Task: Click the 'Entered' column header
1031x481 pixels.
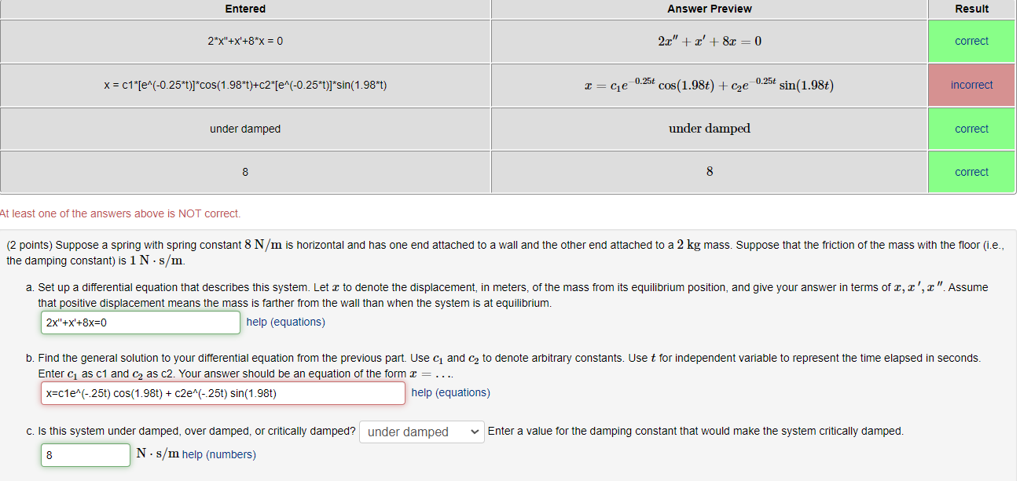Action: coord(245,9)
